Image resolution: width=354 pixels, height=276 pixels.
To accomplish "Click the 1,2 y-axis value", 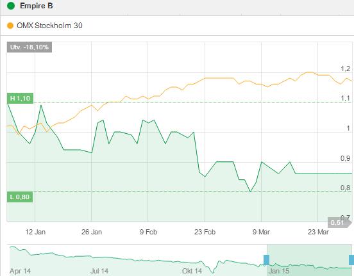I will 346,69.
